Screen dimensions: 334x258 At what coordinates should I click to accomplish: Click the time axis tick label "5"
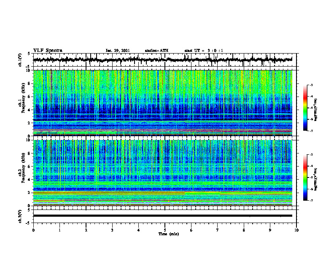(x=165, y=230)
